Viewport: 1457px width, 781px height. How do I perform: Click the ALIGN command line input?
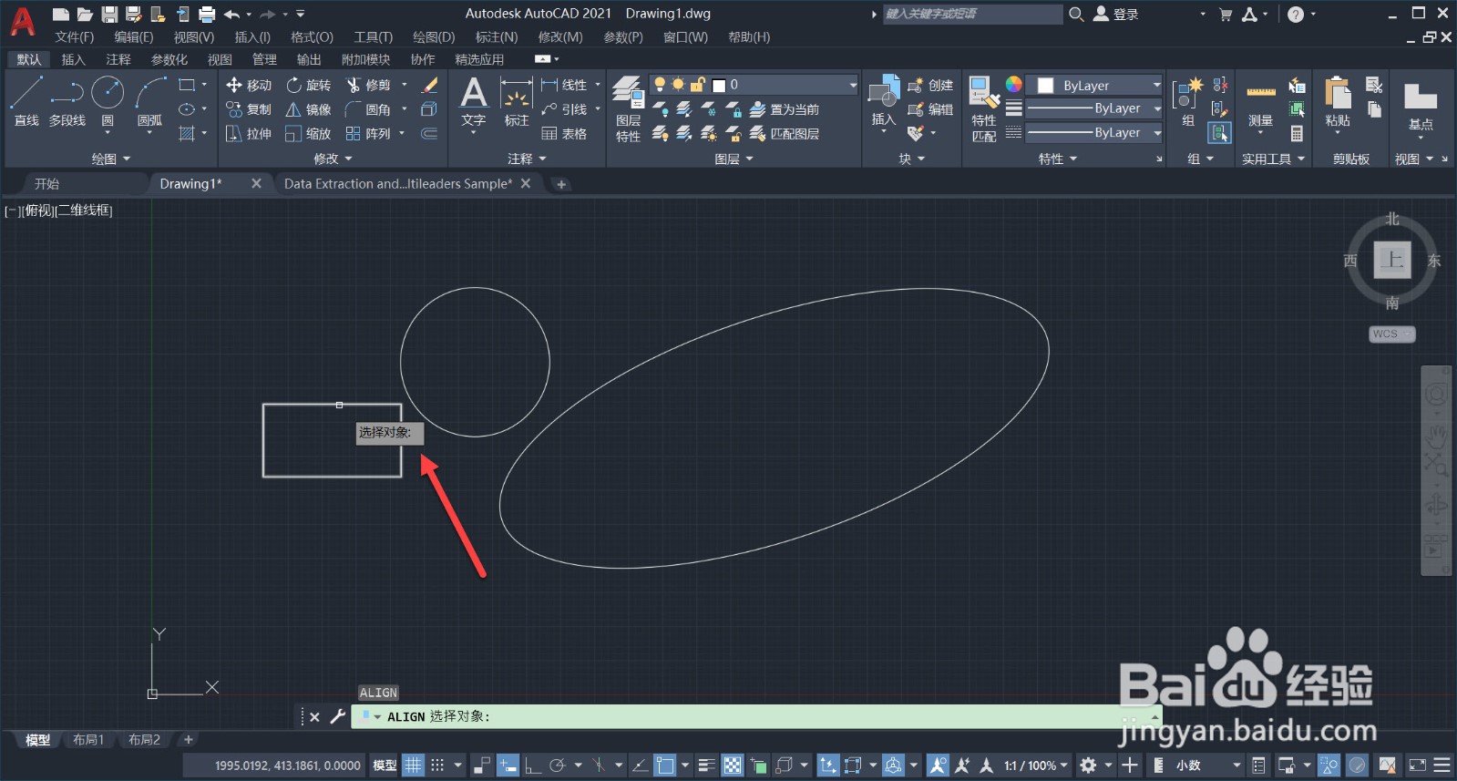coord(756,717)
